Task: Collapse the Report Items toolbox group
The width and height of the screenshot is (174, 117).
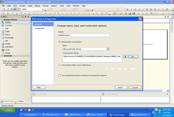Action: coord(2,20)
